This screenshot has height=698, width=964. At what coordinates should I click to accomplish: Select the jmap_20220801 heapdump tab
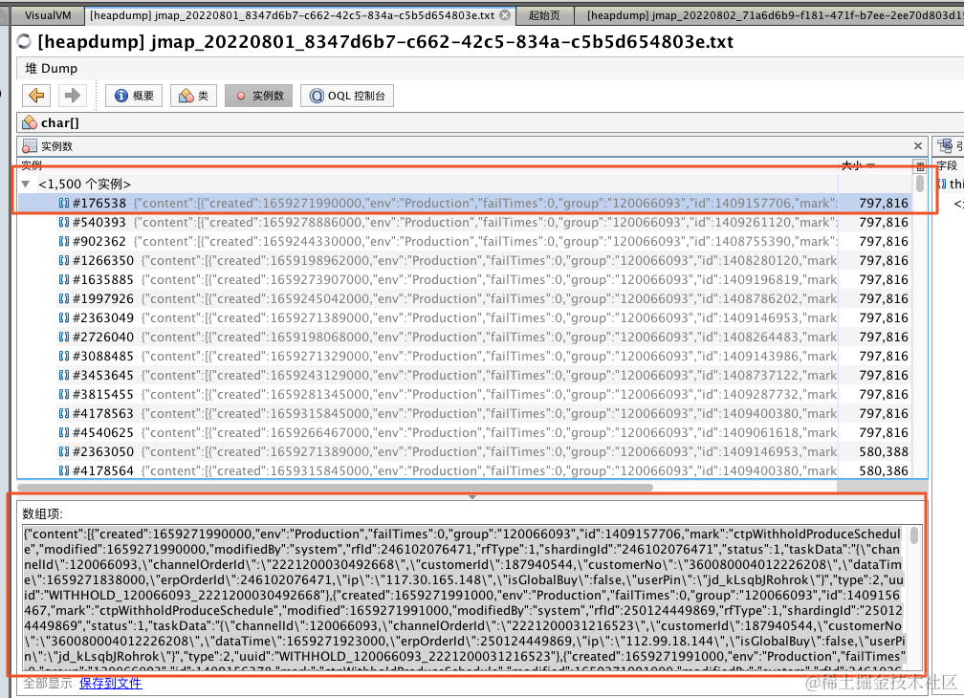tap(292, 15)
